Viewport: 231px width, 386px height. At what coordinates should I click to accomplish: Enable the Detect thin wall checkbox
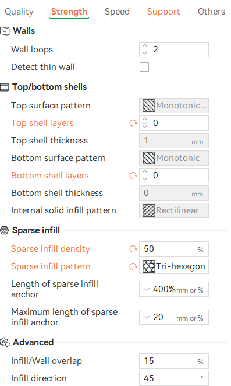144,67
